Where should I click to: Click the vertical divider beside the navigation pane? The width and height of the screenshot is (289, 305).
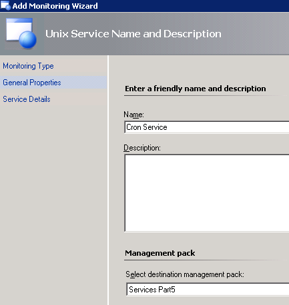pyautogui.click(x=108, y=180)
